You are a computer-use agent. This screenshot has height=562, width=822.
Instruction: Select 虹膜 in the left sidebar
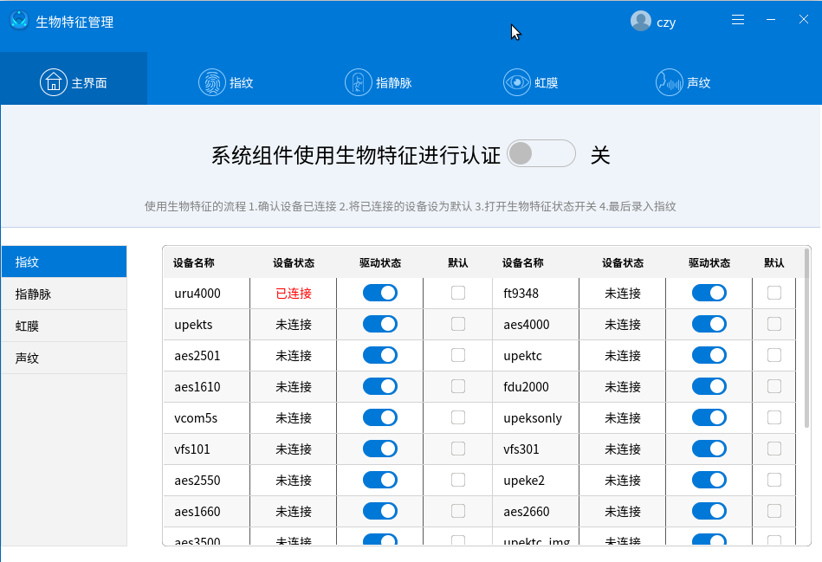tap(64, 326)
